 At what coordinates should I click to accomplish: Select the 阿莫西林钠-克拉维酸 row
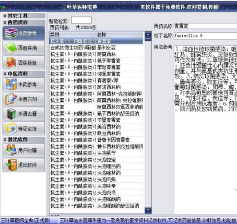[96, 100]
